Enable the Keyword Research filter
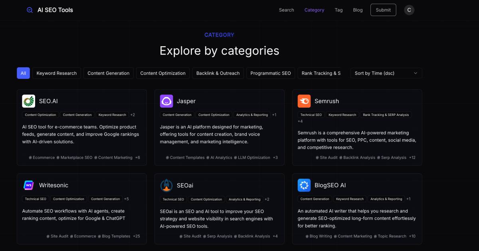Viewport: 479px width, 251px height. (56, 73)
